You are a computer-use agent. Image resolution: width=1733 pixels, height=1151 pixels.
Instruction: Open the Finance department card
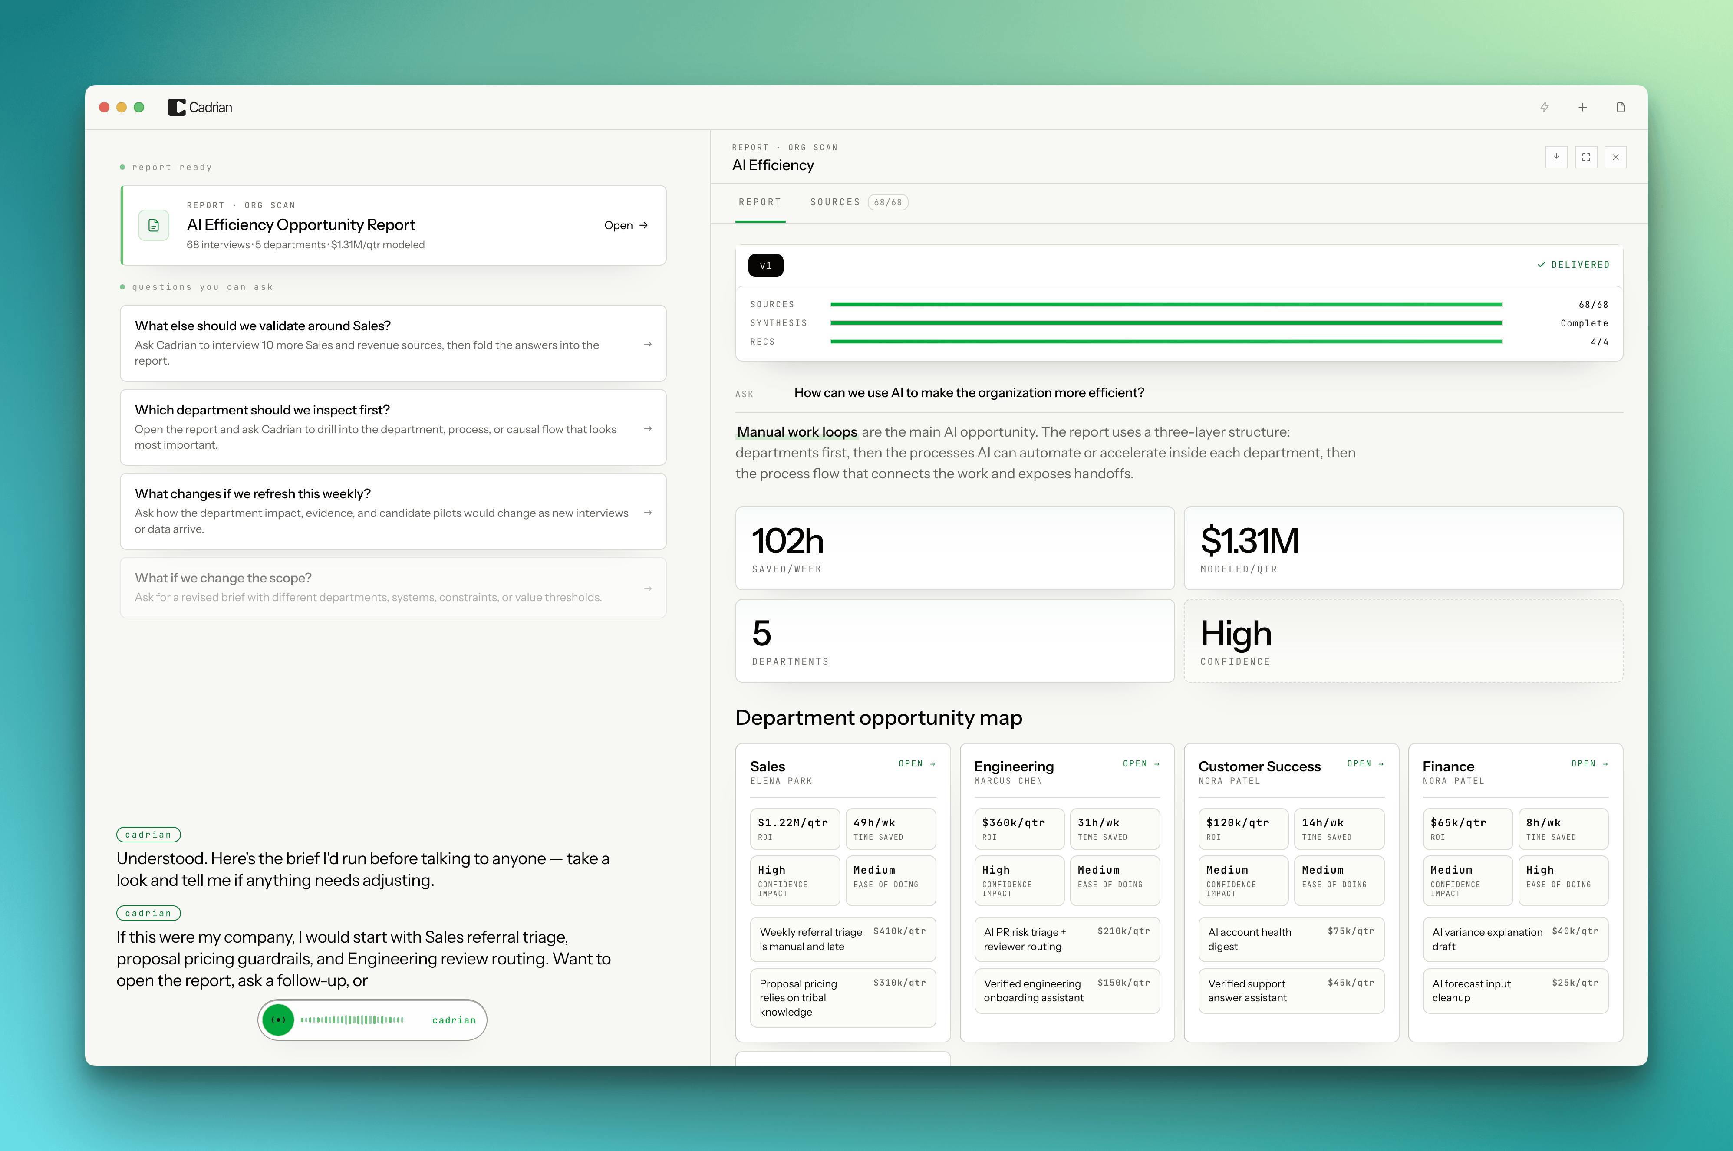click(1589, 763)
